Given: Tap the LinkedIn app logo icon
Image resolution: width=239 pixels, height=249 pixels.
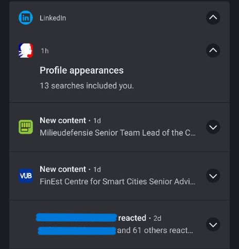Looking at the screenshot, I should click(26, 17).
